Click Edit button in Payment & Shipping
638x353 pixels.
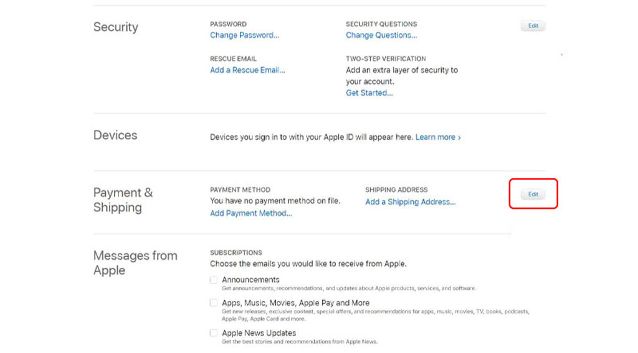(533, 195)
